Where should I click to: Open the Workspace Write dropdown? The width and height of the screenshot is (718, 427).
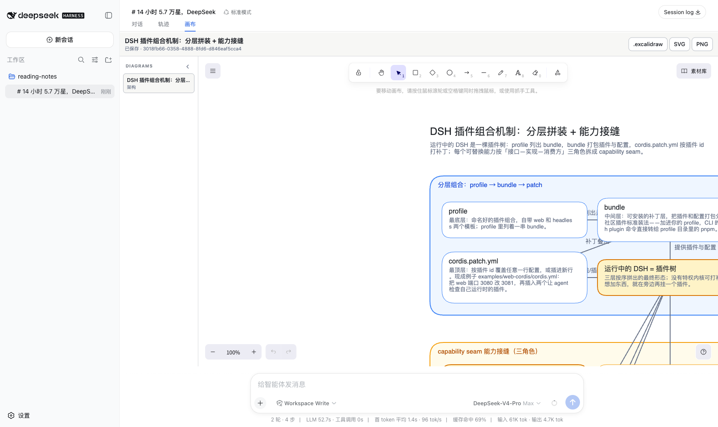pyautogui.click(x=306, y=403)
